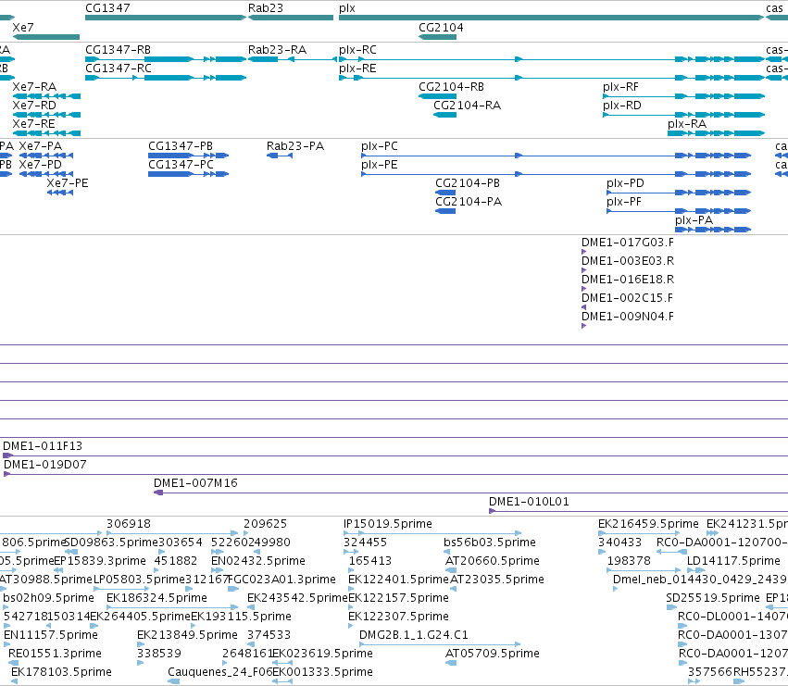
Task: Click EST EK122401.5prime
Action: click(351, 589)
